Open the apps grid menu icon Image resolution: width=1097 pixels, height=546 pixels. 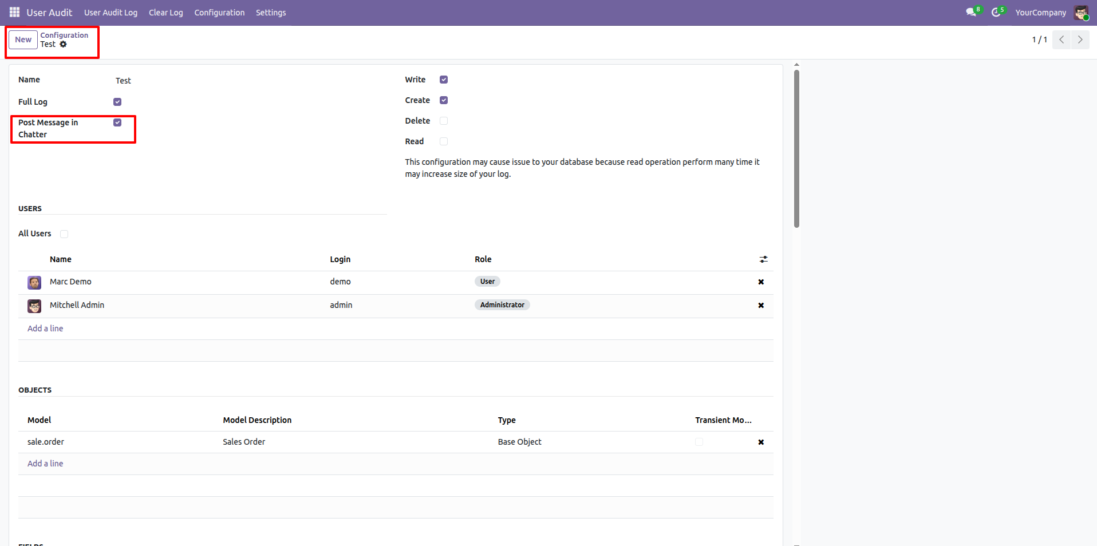click(x=14, y=12)
